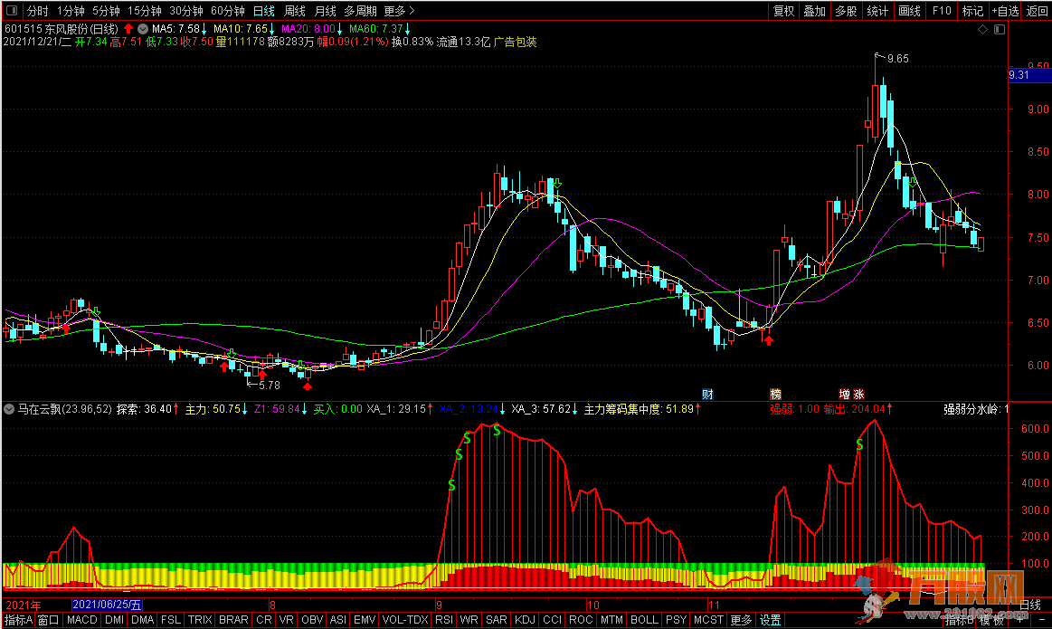Select the MACD indicator tab

[81, 620]
